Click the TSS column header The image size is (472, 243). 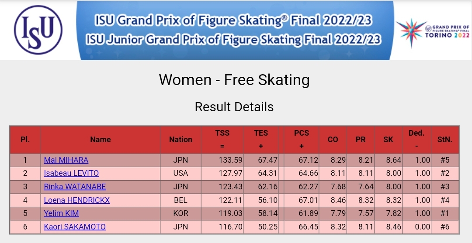pos(222,140)
